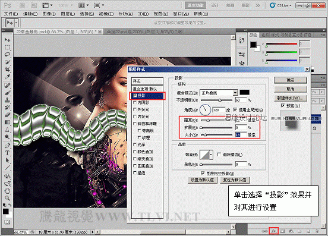Enable the 外发光 outer glow checkbox

click(x=135, y=109)
